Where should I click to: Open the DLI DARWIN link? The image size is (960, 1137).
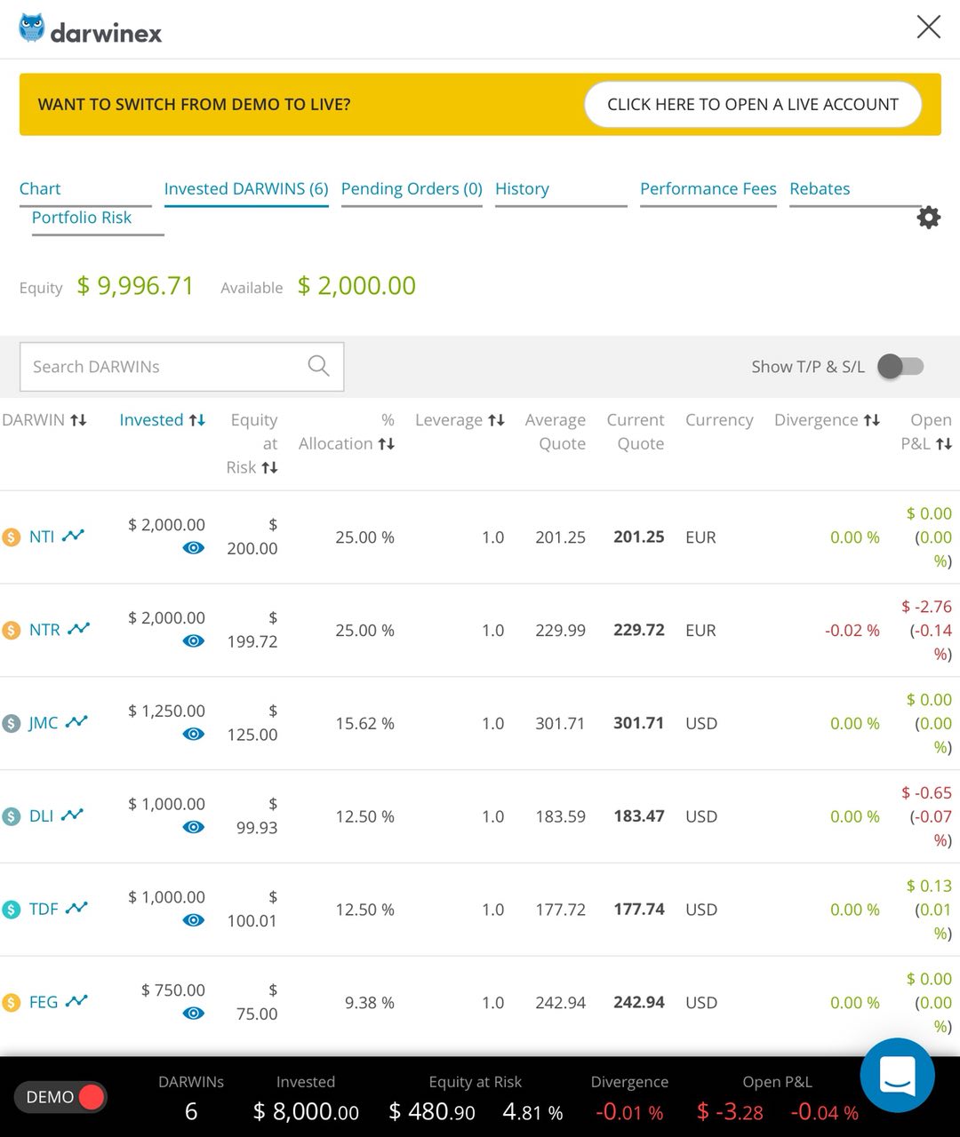pyautogui.click(x=42, y=817)
